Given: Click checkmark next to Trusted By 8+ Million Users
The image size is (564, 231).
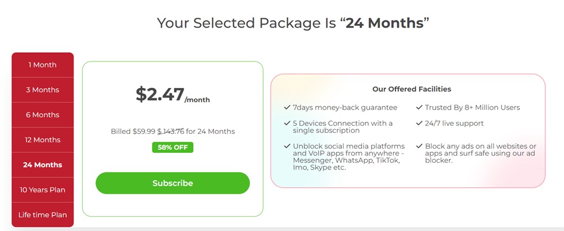Looking at the screenshot, I should click(419, 107).
